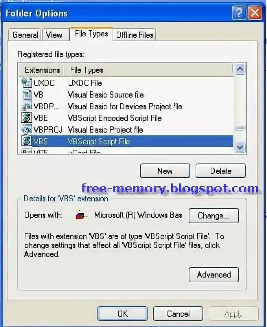
Task: Switch to the General tab
Action: [25, 35]
